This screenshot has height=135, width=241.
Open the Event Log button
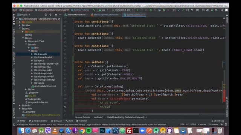point(218,121)
